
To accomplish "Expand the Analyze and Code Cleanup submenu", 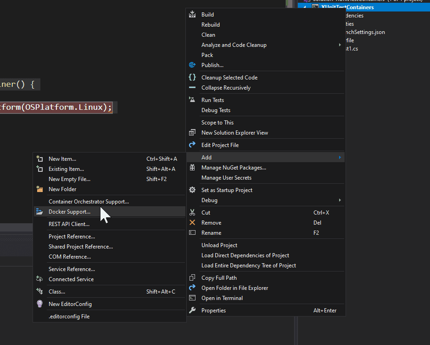I will (340, 45).
